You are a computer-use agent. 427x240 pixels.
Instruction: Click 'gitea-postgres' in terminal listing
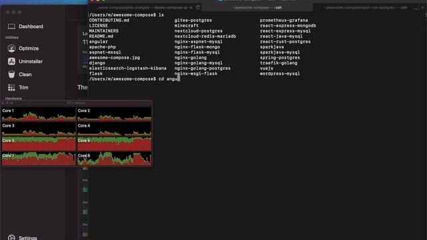click(x=193, y=20)
